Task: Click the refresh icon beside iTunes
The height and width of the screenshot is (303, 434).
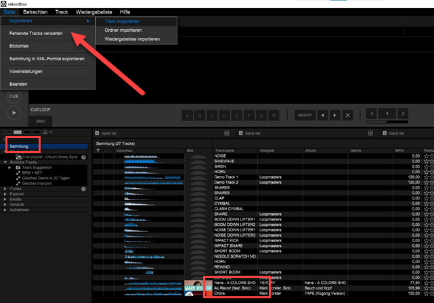Action: [x=83, y=189]
